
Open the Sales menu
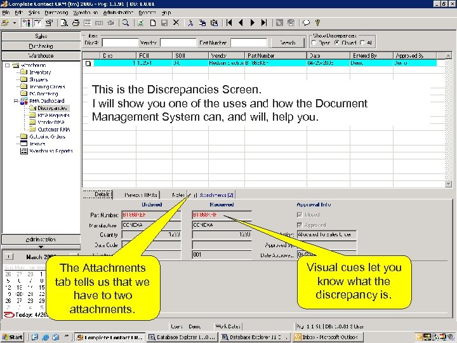34,13
